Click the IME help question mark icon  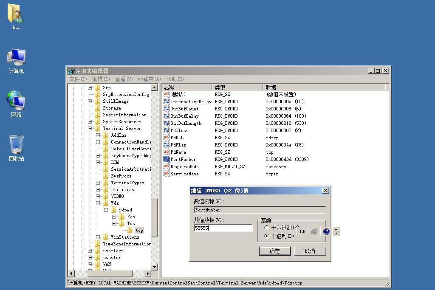327,231
